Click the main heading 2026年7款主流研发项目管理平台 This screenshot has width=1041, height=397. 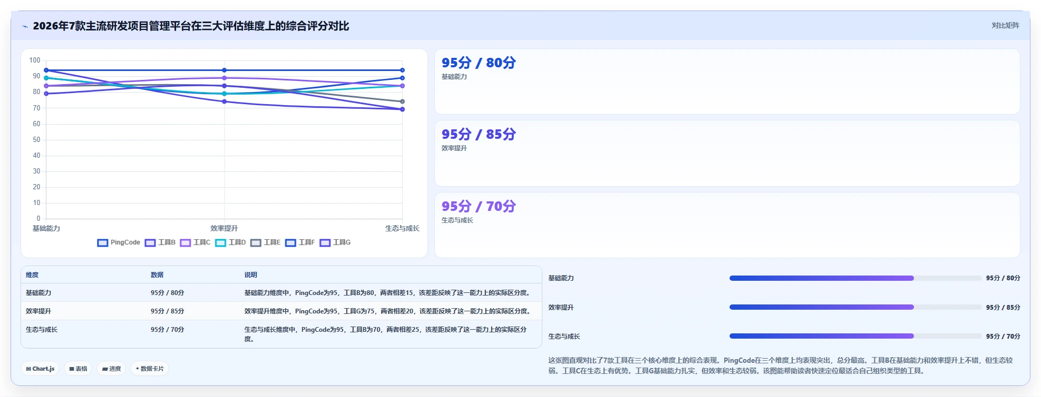click(x=191, y=26)
